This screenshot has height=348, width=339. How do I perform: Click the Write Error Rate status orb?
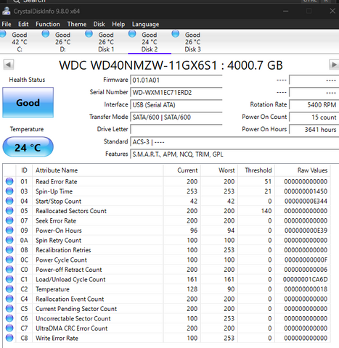click(9, 338)
